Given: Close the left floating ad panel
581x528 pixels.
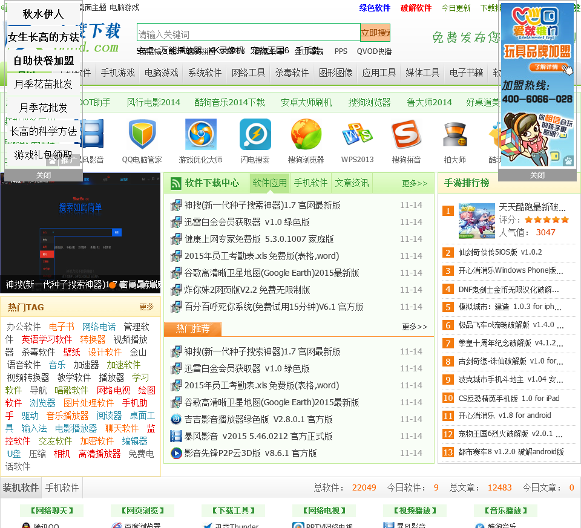Looking at the screenshot, I should point(44,175).
